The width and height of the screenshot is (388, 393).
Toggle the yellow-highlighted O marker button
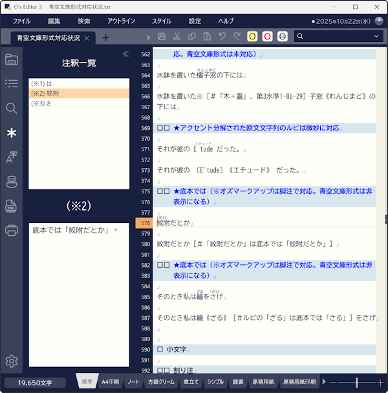tap(252, 37)
